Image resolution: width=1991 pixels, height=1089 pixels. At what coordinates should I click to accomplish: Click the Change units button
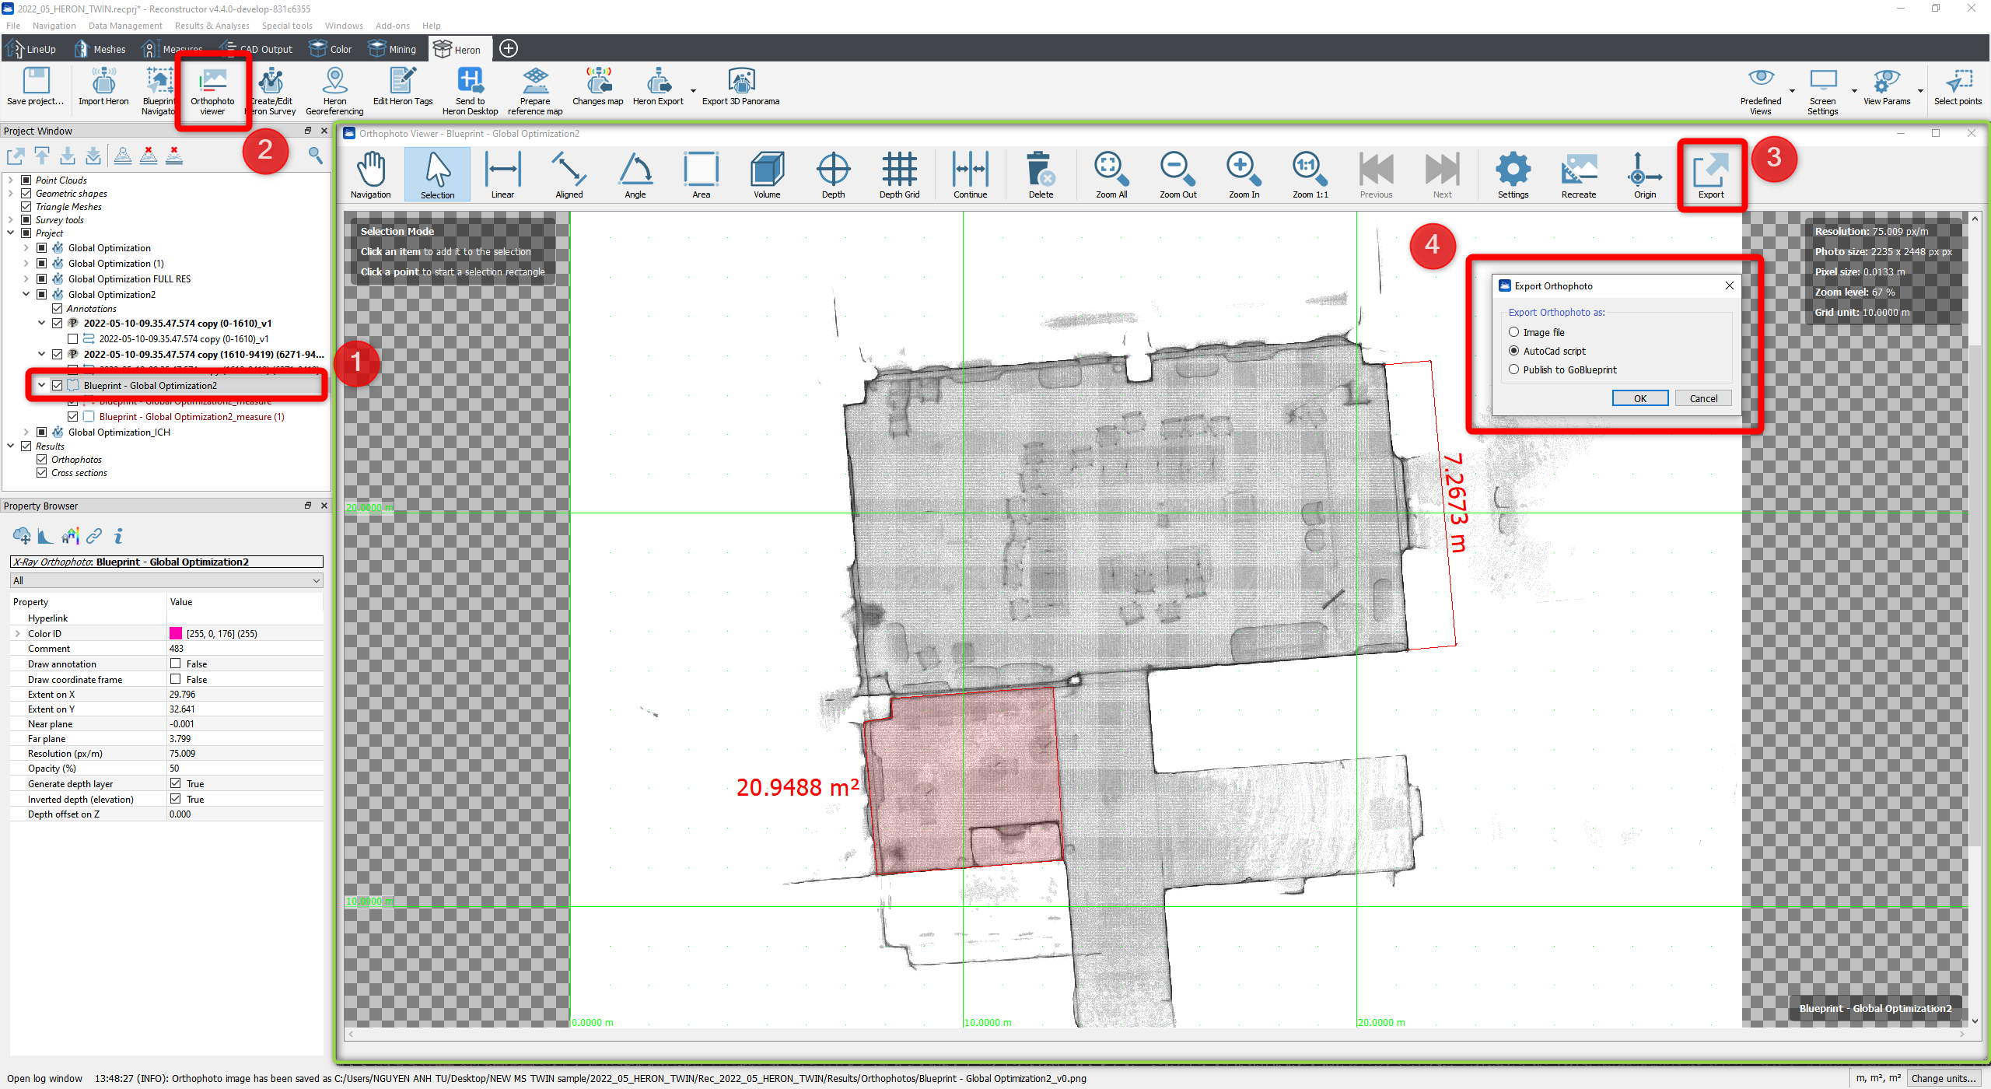pos(1943,1078)
